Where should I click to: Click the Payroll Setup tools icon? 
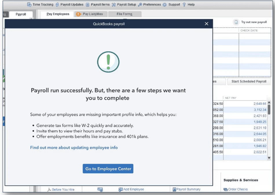point(114,5)
